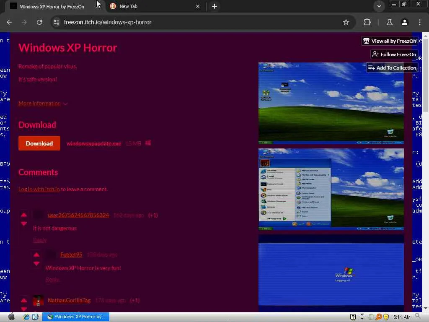Click the 6:11 AM clock

[402, 317]
